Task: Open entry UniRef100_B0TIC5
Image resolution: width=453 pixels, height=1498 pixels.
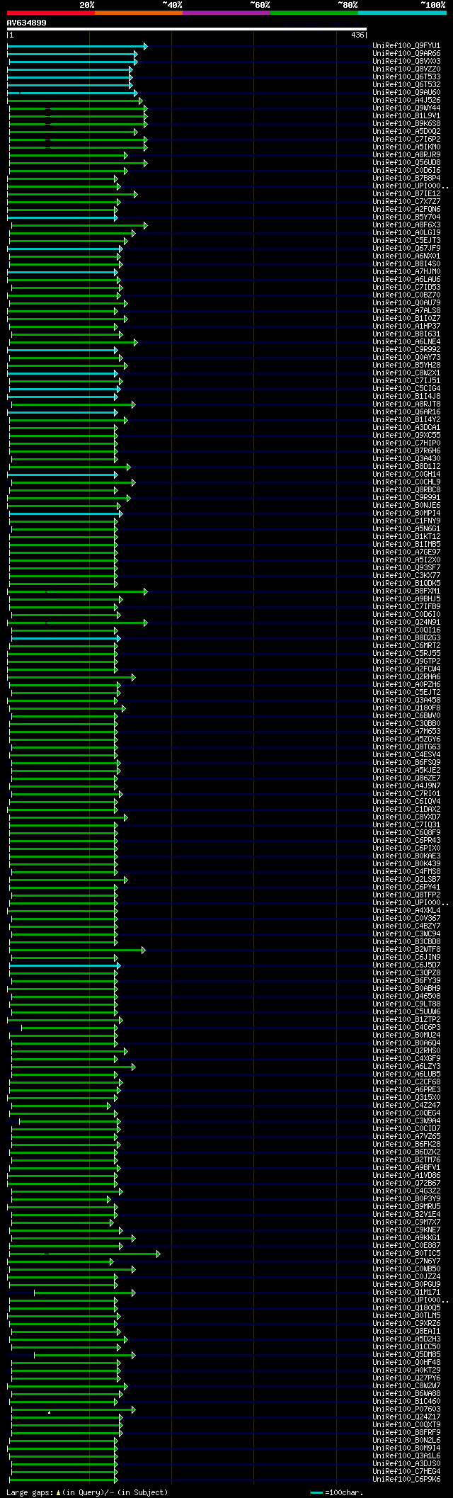Action: (x=406, y=1254)
